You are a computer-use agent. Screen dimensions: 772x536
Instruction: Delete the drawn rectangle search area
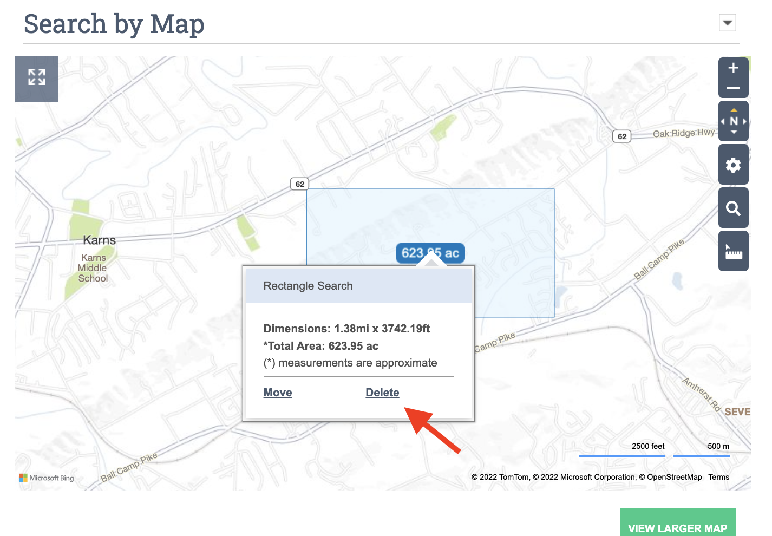pos(382,392)
